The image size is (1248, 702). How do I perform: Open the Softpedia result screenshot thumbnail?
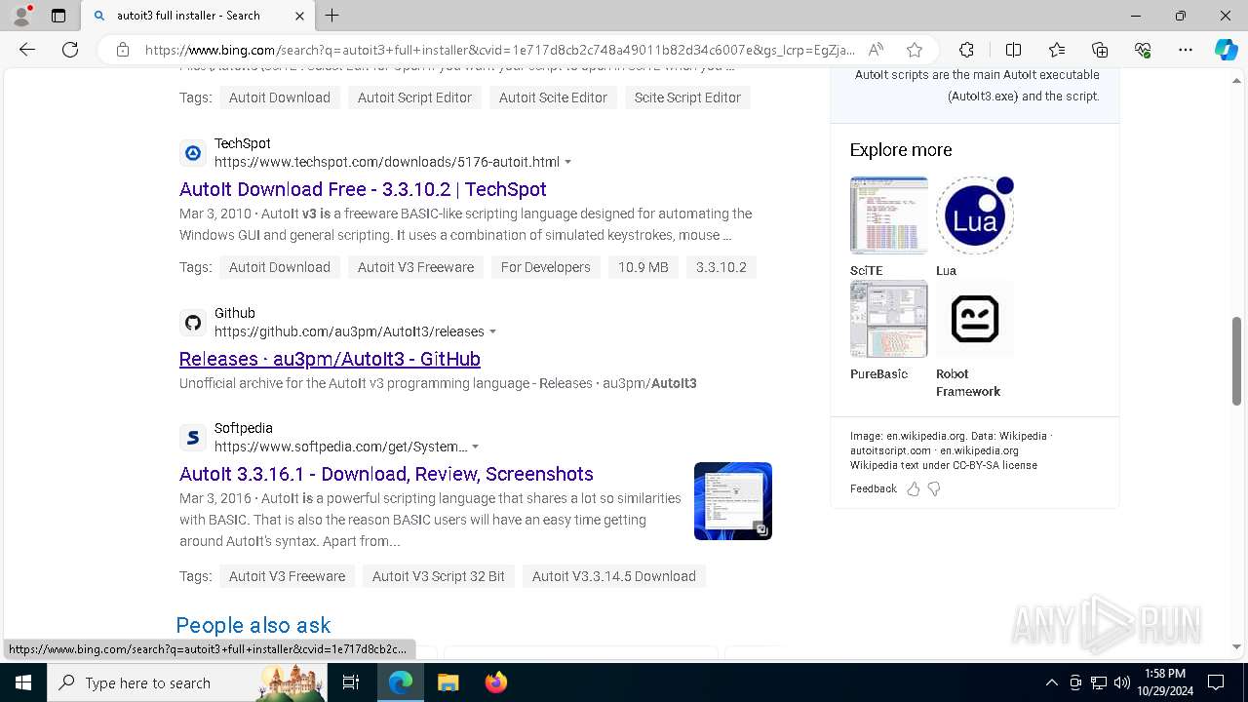click(733, 501)
